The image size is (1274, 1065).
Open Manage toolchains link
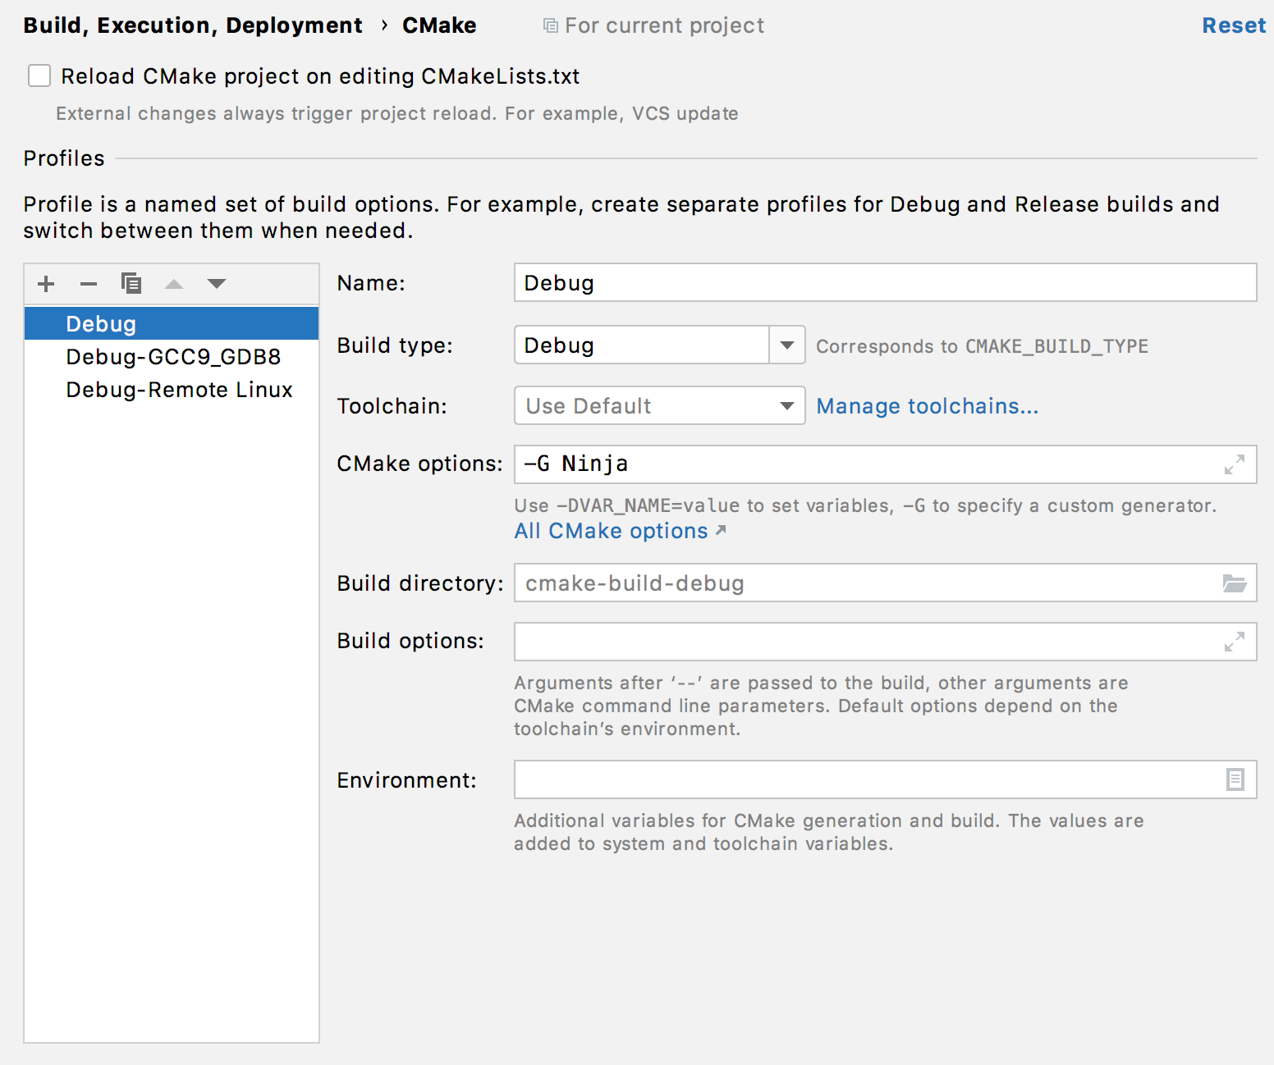pos(928,406)
